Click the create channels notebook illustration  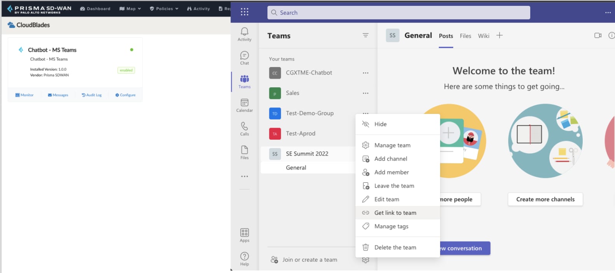coord(545,141)
